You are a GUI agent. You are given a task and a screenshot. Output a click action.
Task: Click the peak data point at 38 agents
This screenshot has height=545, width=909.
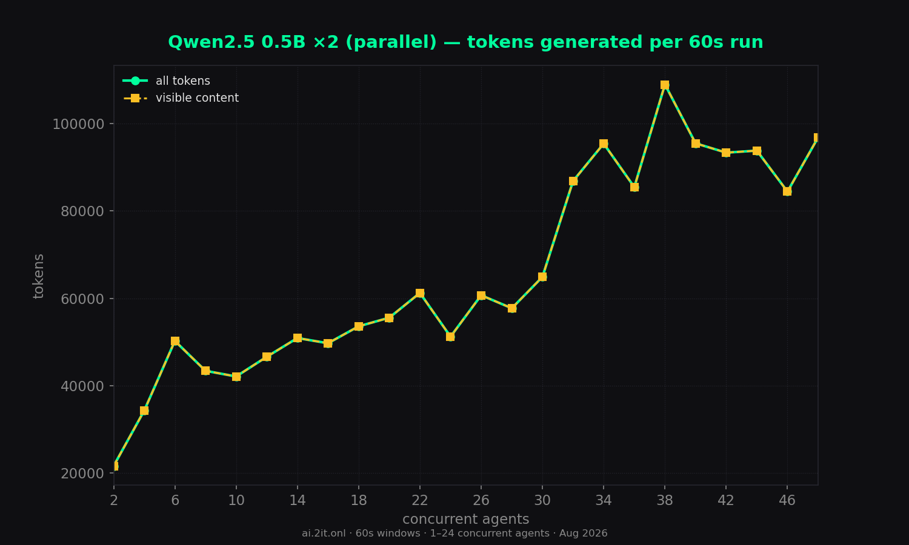665,85
